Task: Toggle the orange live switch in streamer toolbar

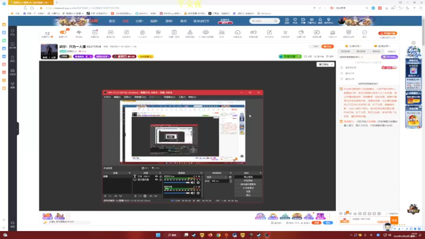Action: click(x=63, y=32)
